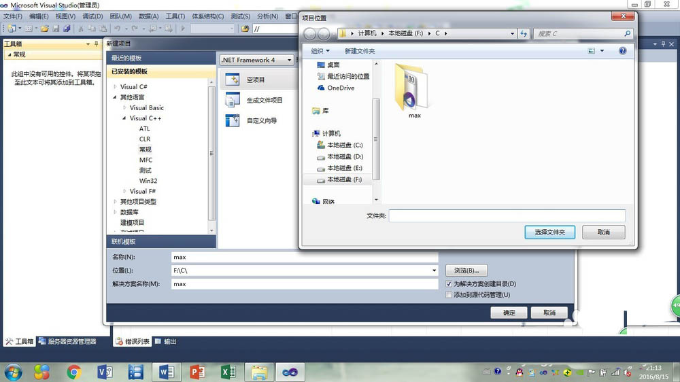The width and height of the screenshot is (680, 382).
Task: Click the refresh icon next to address bar
Action: click(524, 33)
